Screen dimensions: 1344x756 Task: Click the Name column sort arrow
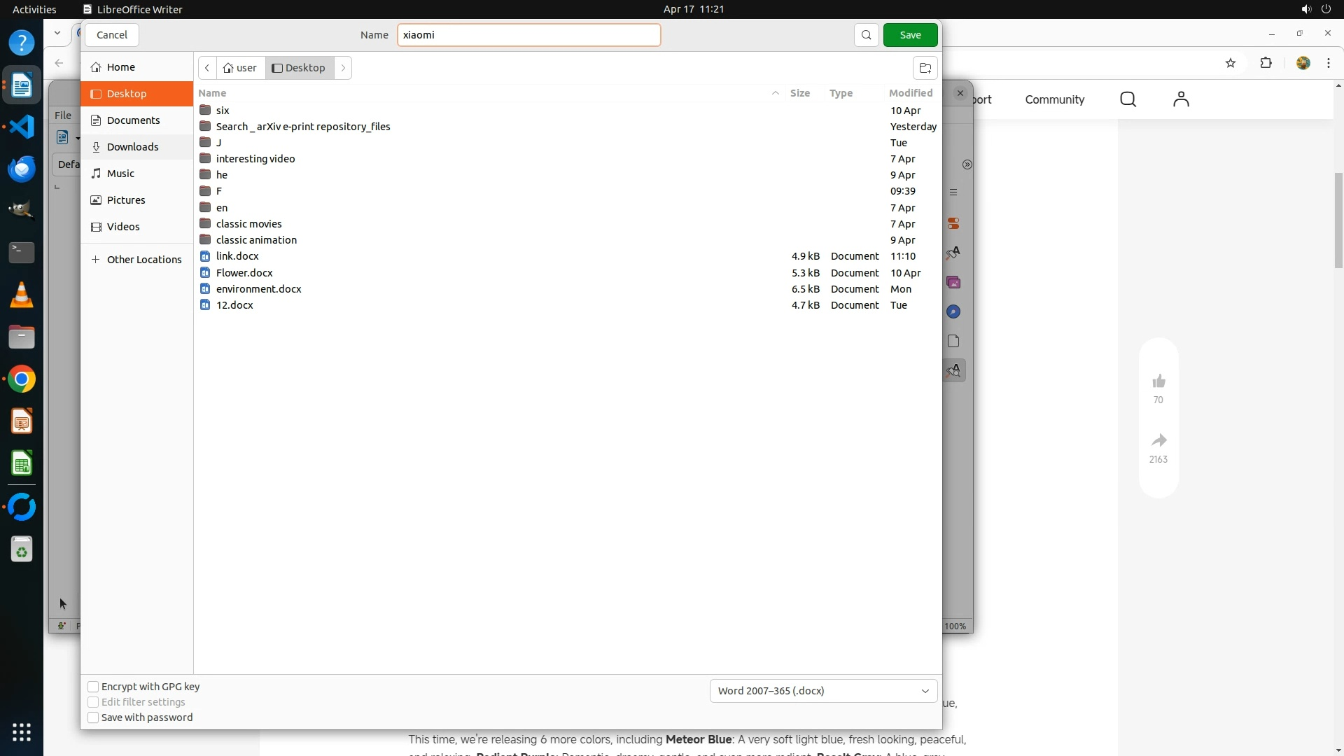(775, 93)
